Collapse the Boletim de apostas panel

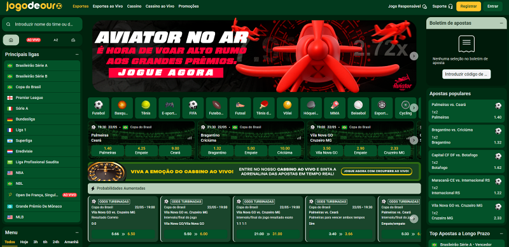501,23
